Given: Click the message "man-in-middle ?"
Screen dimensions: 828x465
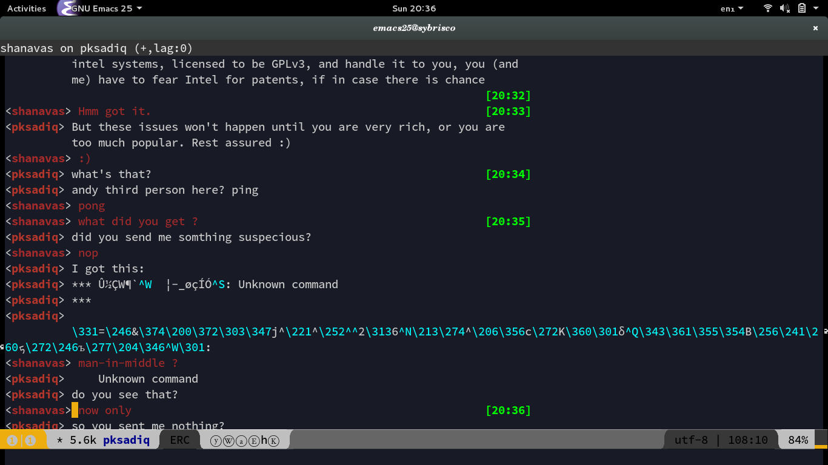Looking at the screenshot, I should [128, 363].
